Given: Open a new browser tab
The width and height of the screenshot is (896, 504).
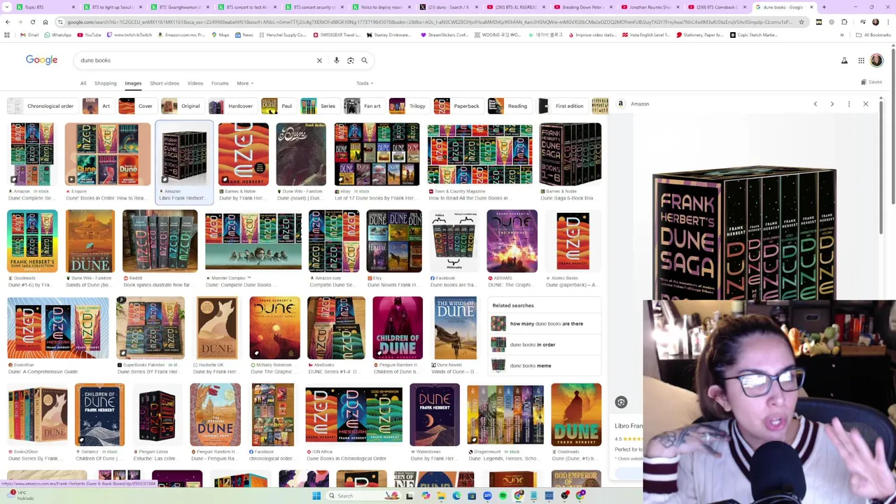Looking at the screenshot, I should 824,7.
